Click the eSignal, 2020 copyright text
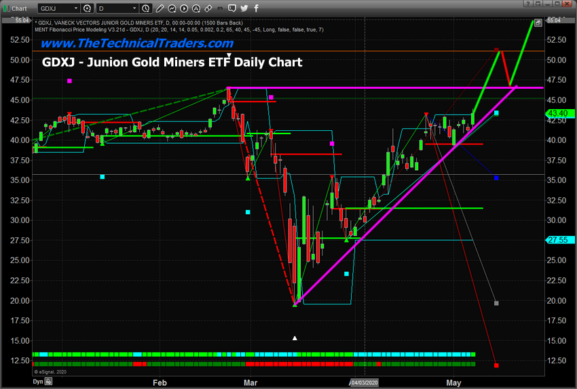The height and width of the screenshot is (389, 577). click(x=50, y=372)
